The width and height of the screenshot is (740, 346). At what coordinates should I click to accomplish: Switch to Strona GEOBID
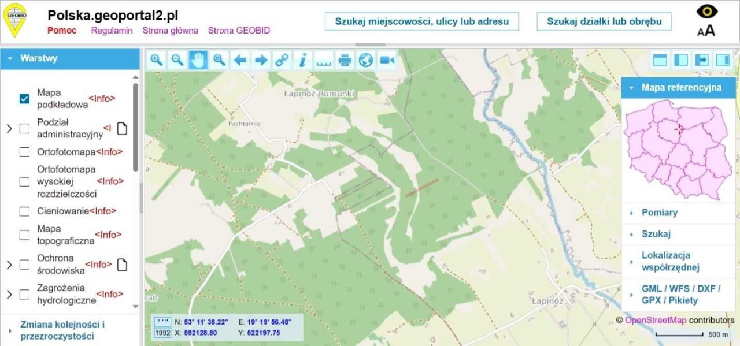[239, 30]
